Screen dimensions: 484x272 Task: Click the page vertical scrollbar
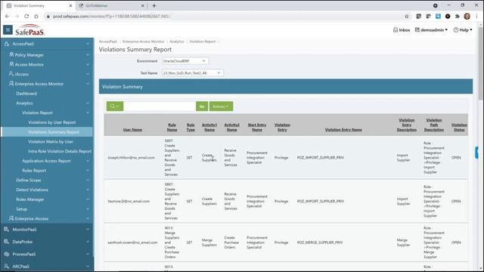[x=480, y=63]
